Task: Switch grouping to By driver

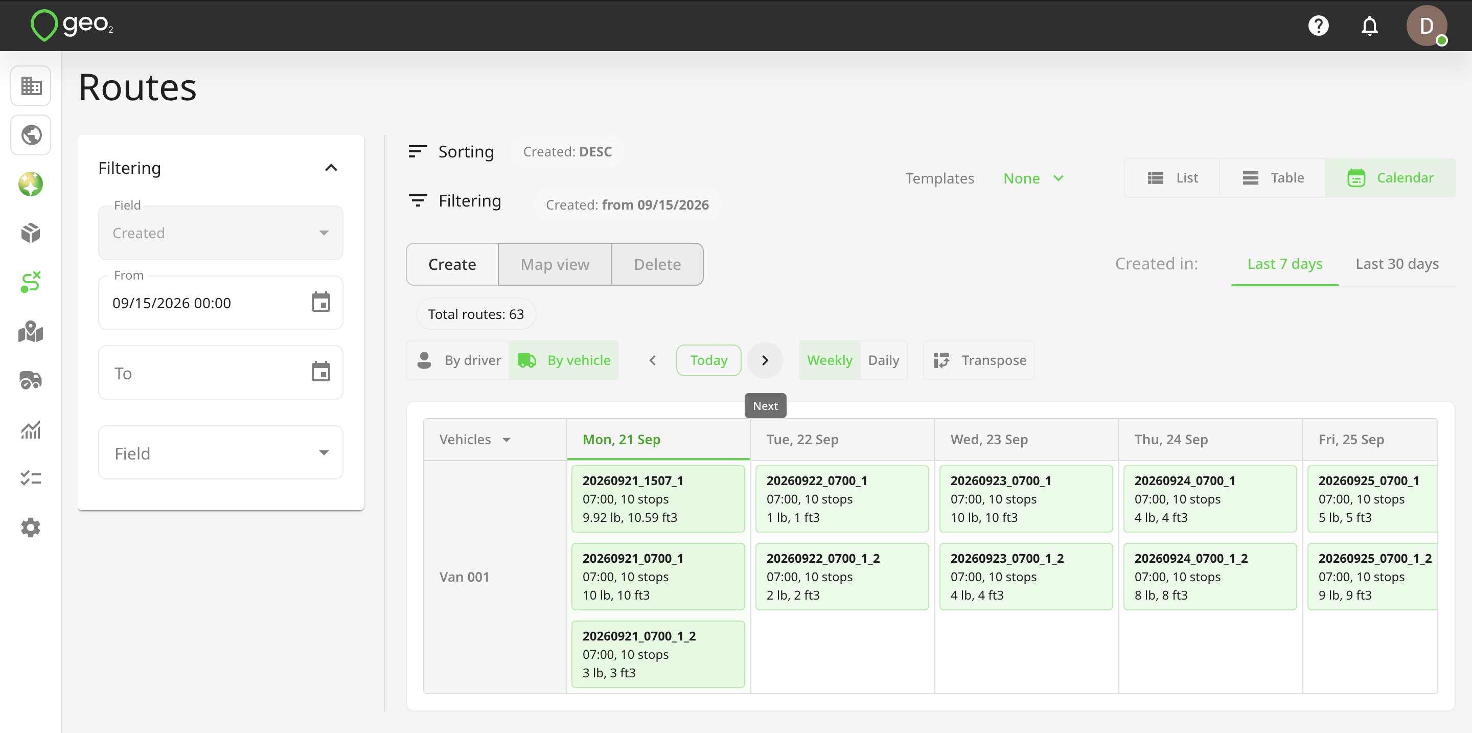Action: (x=458, y=360)
